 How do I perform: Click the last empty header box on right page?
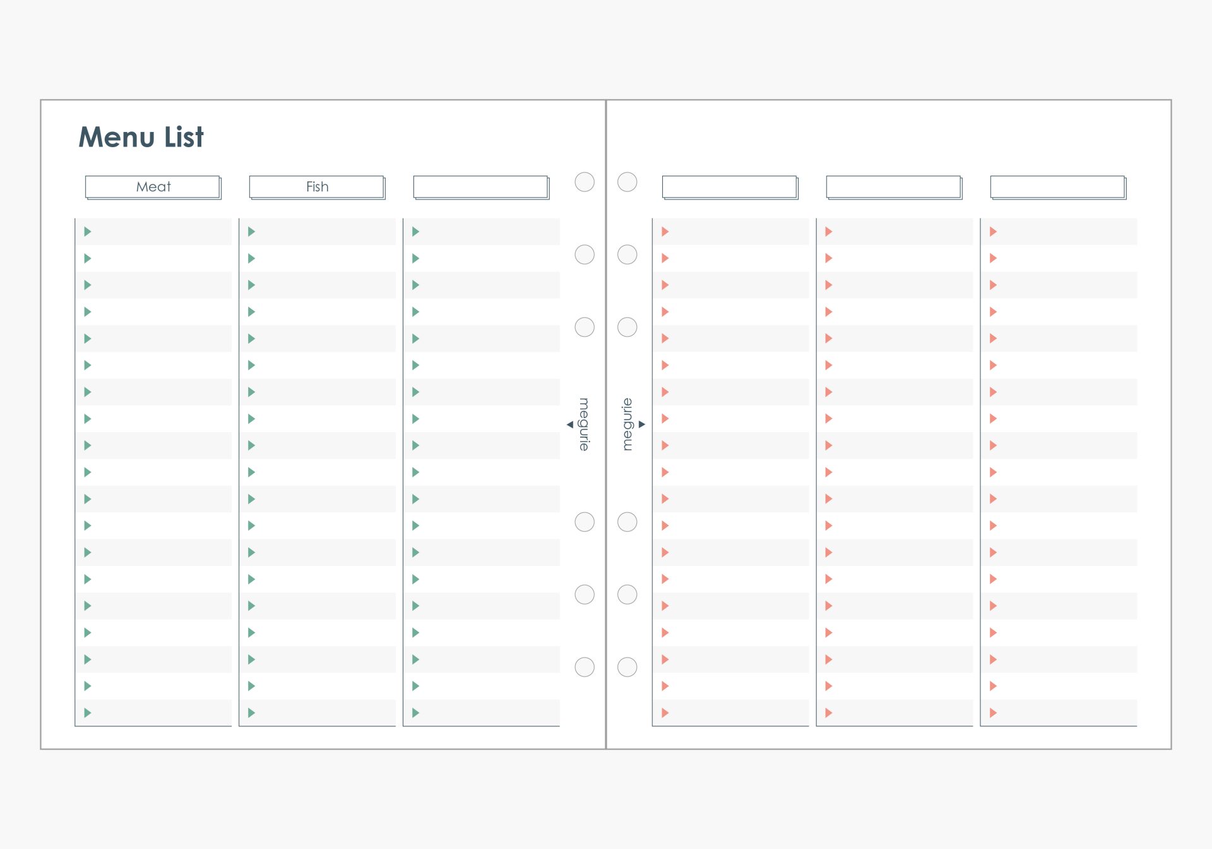coord(1058,187)
